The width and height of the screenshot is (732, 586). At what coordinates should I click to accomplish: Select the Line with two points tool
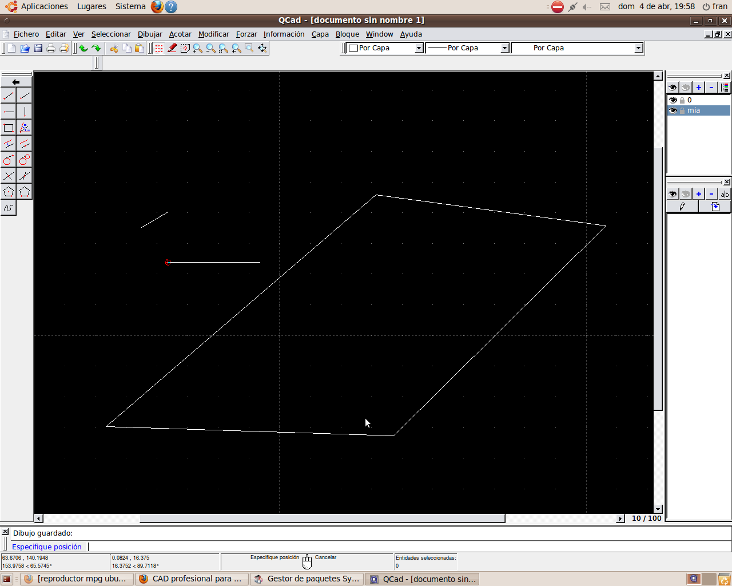click(9, 96)
